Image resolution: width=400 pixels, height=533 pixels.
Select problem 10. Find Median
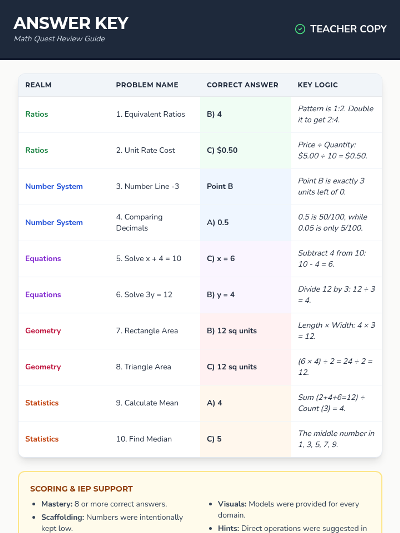pos(144,439)
